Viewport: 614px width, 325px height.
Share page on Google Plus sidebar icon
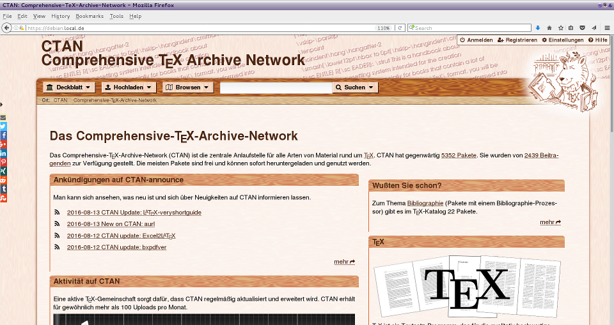[x=3, y=144]
